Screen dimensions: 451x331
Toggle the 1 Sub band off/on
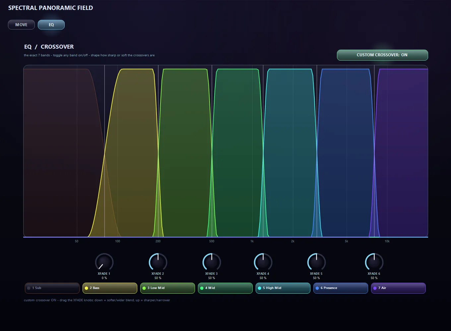coord(52,288)
